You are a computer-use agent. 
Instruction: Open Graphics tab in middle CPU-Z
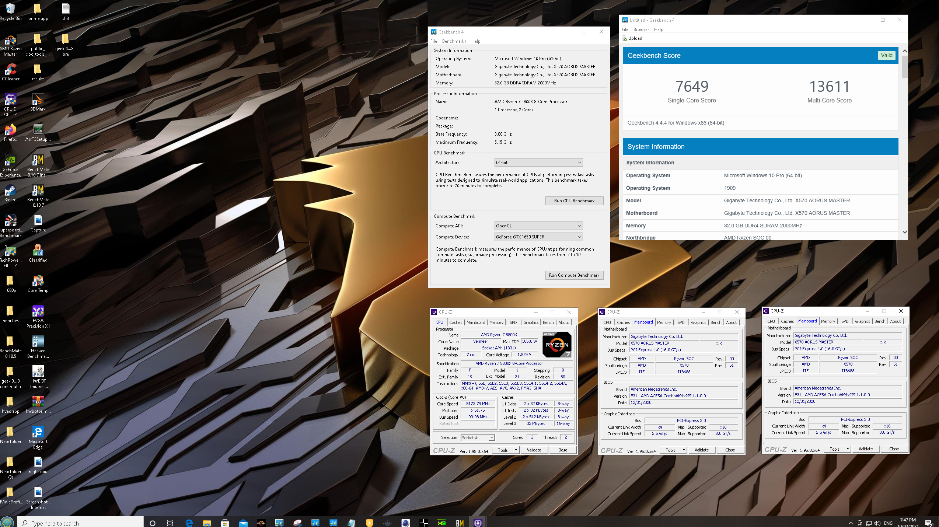698,322
